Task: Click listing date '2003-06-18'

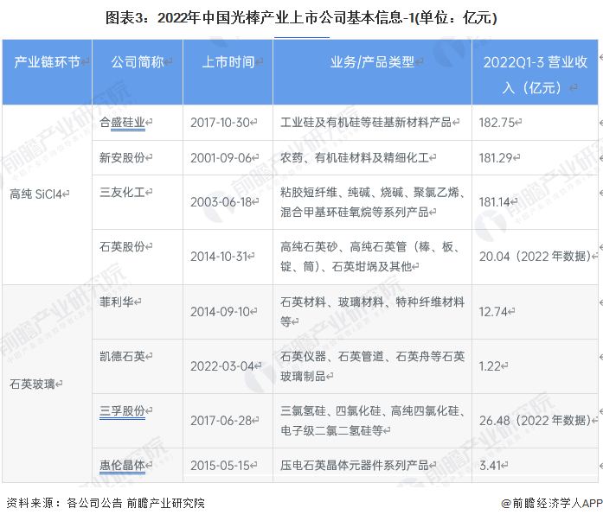Action: pos(221,202)
